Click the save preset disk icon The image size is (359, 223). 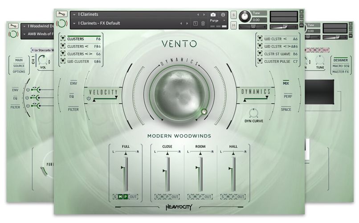(195, 24)
